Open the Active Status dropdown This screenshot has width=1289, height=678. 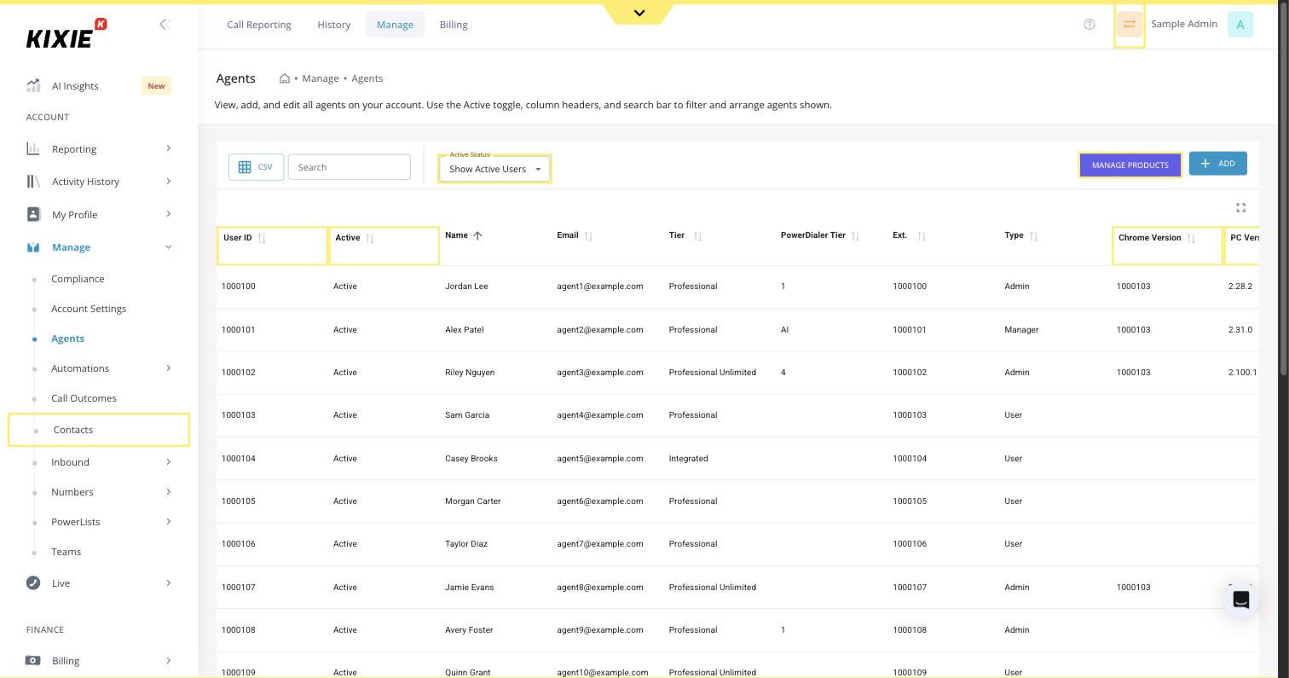point(494,169)
